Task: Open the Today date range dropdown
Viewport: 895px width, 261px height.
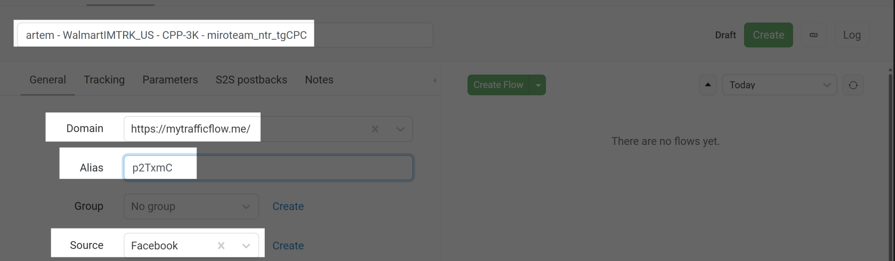Action: pyautogui.click(x=779, y=85)
